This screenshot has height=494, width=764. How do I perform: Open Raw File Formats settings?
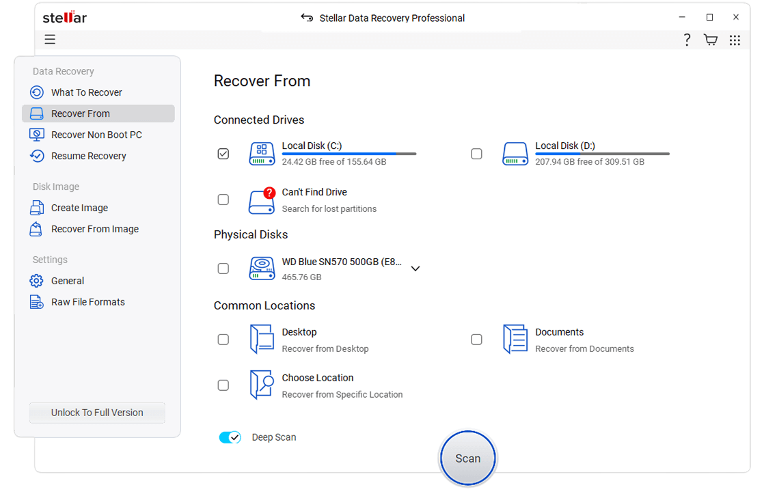87,301
